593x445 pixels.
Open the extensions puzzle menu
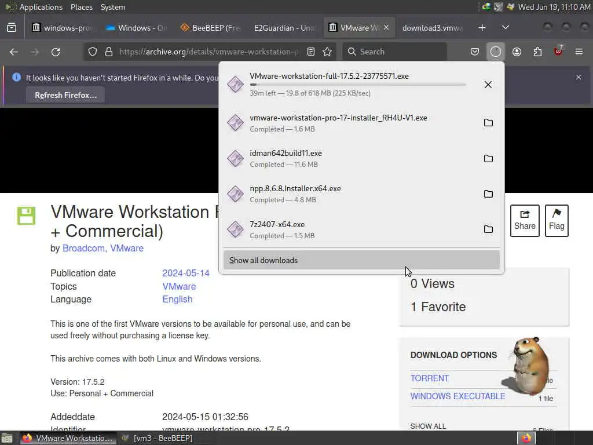point(537,52)
